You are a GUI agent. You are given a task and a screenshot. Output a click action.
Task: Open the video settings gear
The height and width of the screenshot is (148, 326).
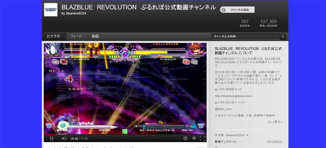pos(185,139)
